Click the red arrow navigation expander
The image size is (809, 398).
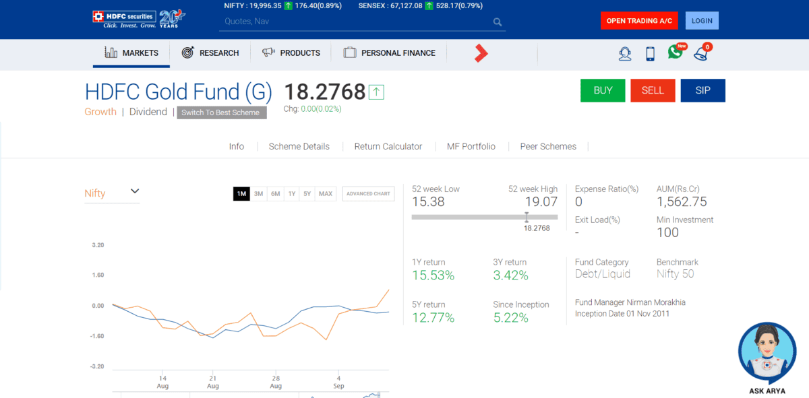(x=480, y=53)
